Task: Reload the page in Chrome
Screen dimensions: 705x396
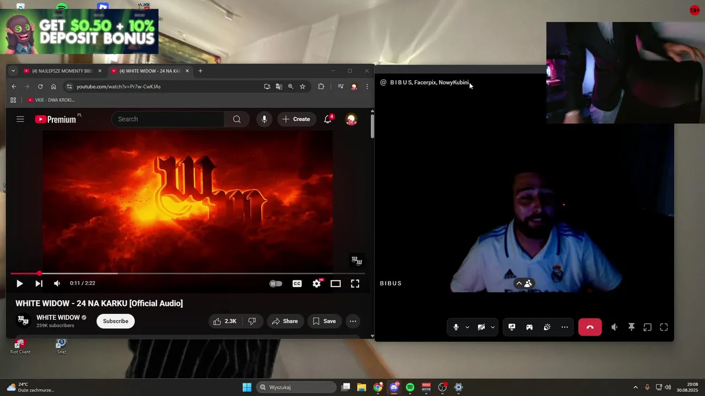Action: [40, 86]
